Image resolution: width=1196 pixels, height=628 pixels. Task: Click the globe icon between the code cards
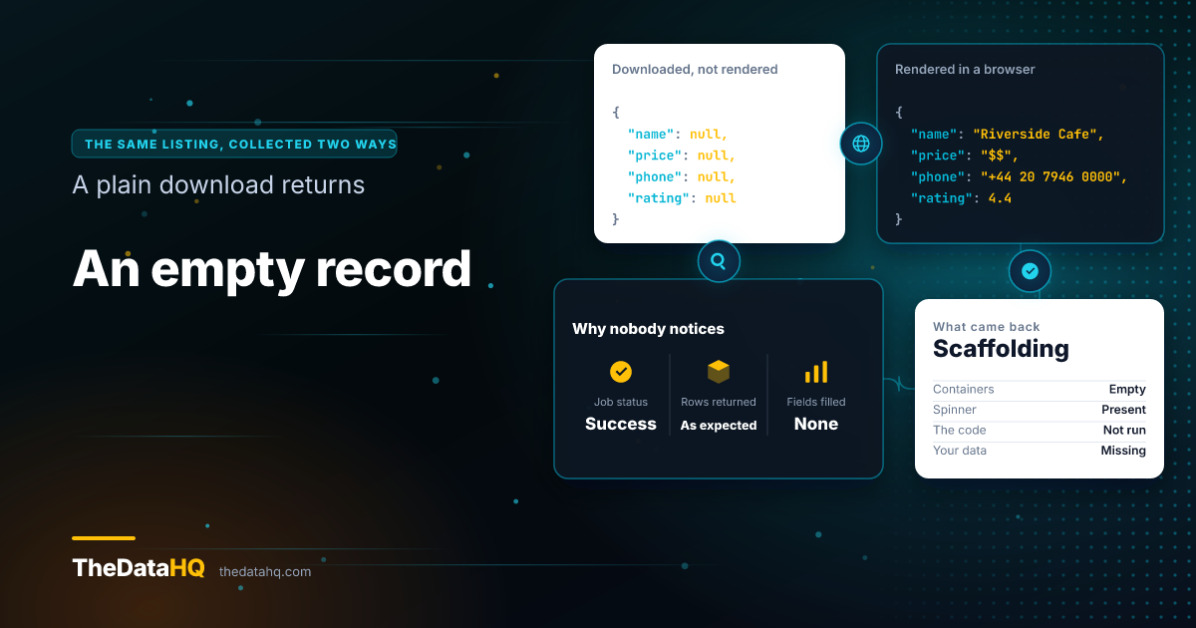(861, 144)
